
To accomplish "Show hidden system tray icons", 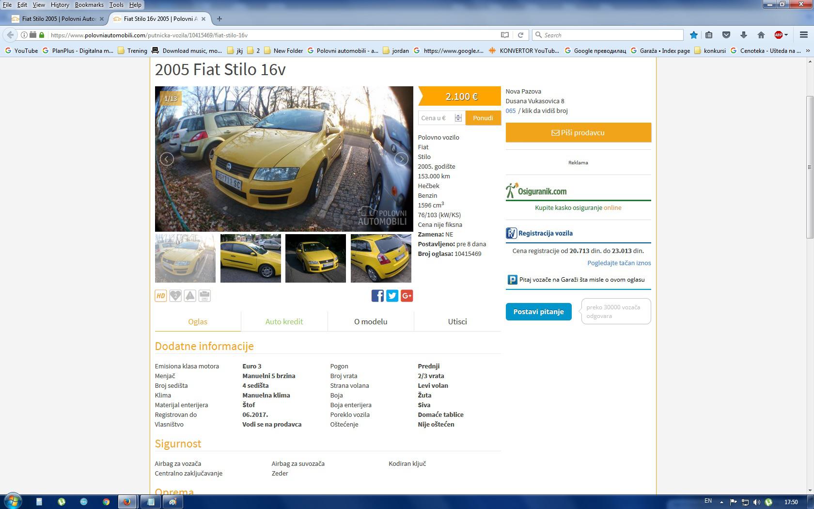I will (721, 502).
